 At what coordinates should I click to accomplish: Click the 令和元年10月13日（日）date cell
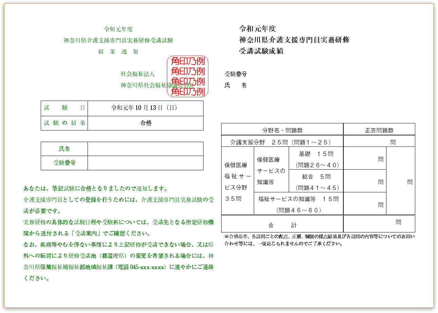pos(146,107)
